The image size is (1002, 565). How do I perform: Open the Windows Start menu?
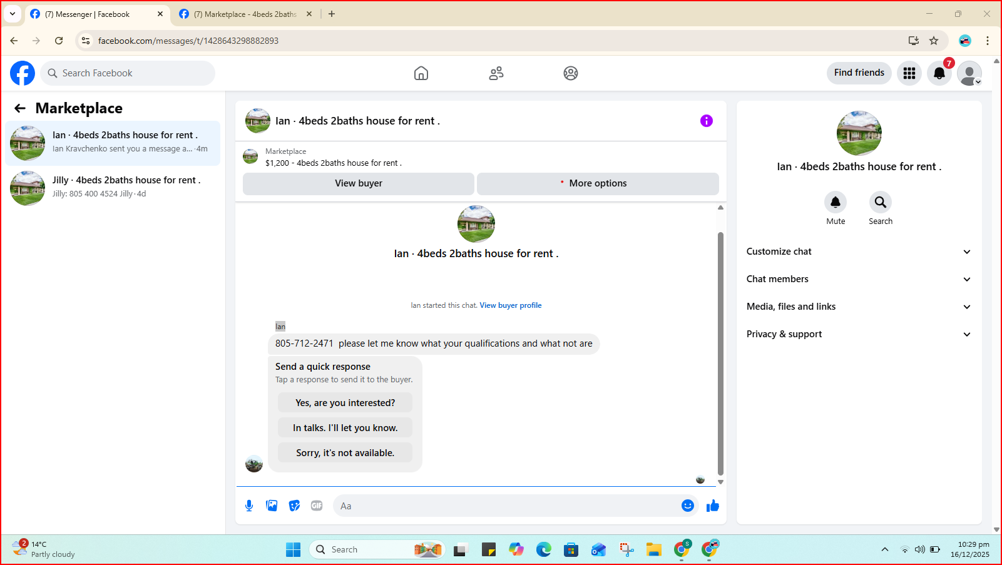[293, 549]
